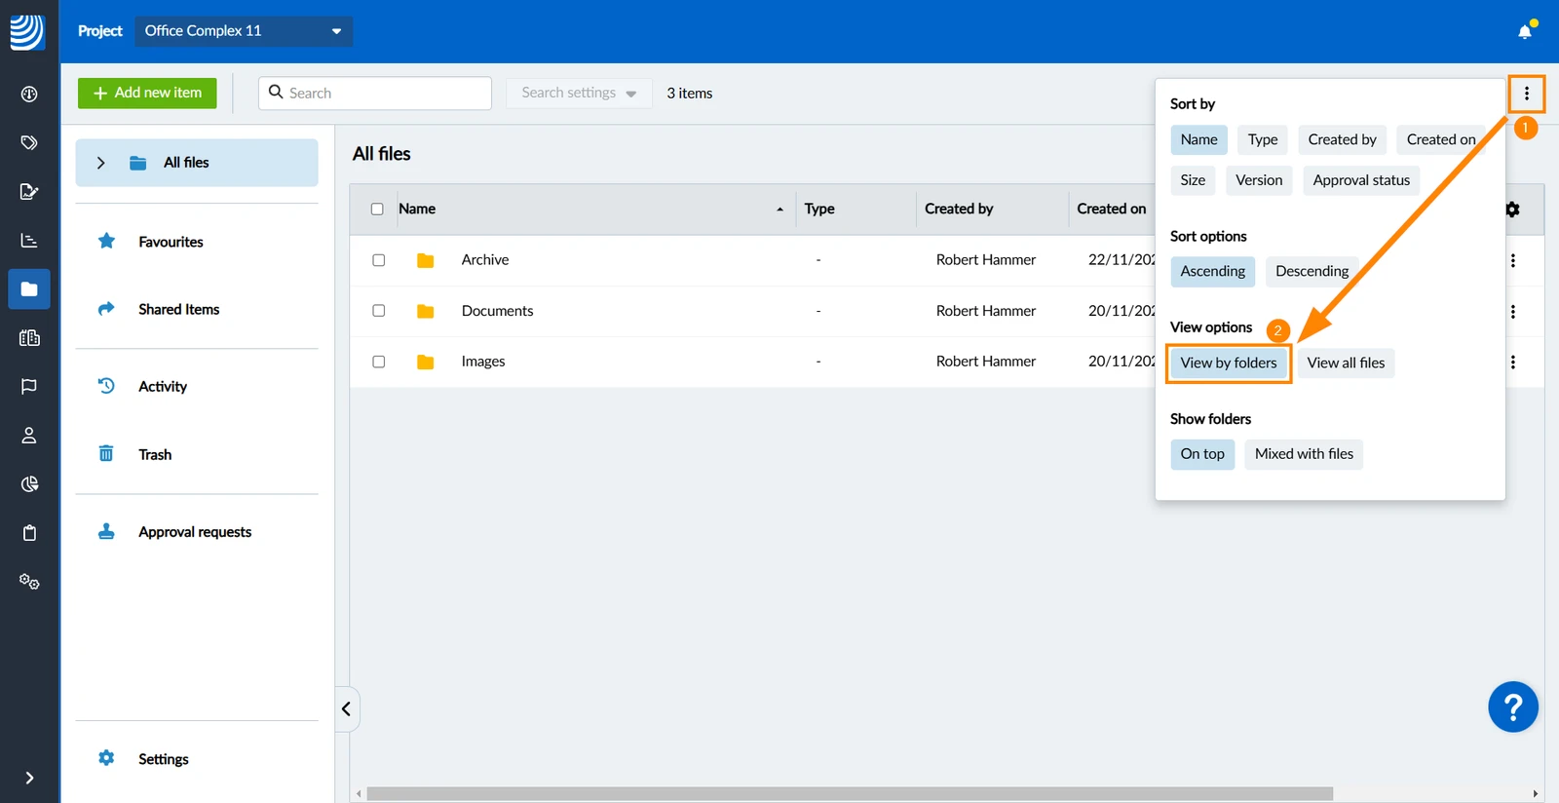The image size is (1559, 803).
Task: Open the clipboard icon in left sidebar
Action: point(29,532)
